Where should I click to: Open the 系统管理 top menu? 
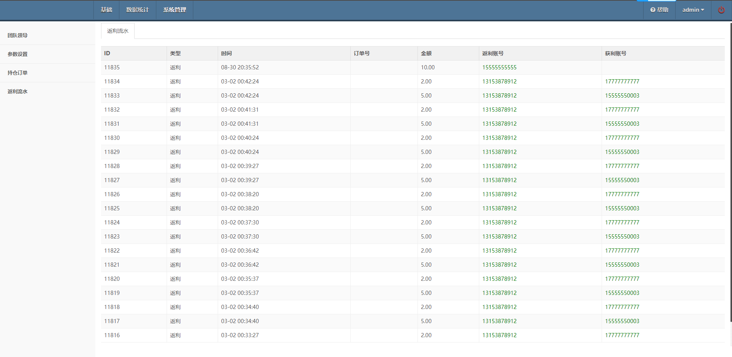pos(175,10)
